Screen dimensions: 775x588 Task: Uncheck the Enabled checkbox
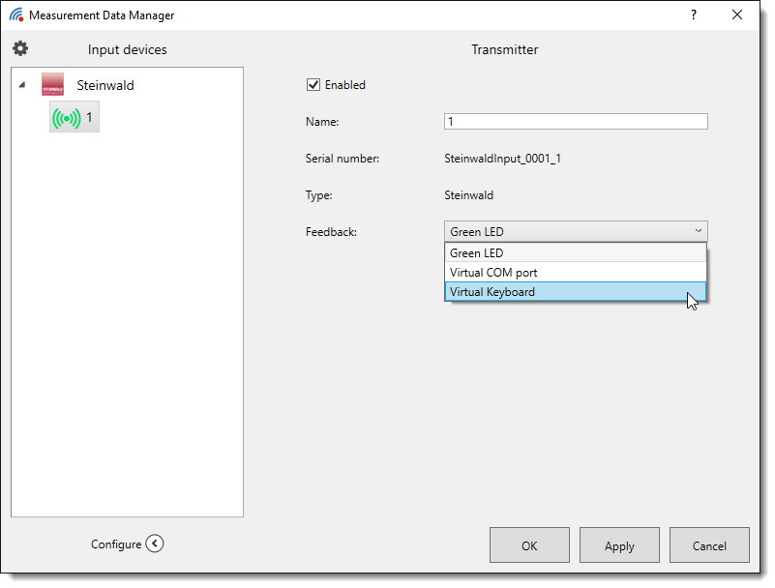(313, 85)
